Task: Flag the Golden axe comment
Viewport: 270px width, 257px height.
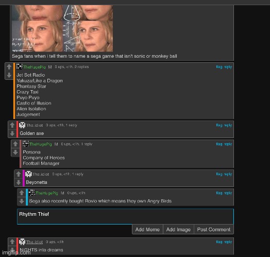Action: [x=219, y=125]
